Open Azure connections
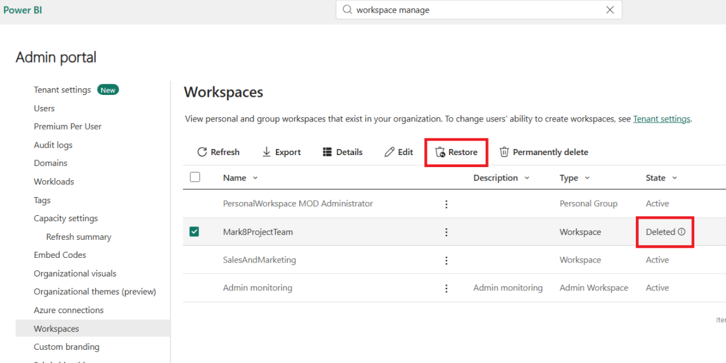 pos(69,310)
